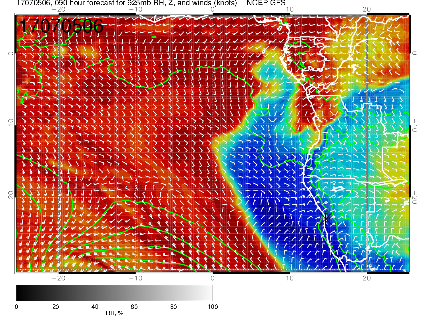422x326 pixels.
Task: Click the top axis longitude label -10
Action: coord(135,10)
